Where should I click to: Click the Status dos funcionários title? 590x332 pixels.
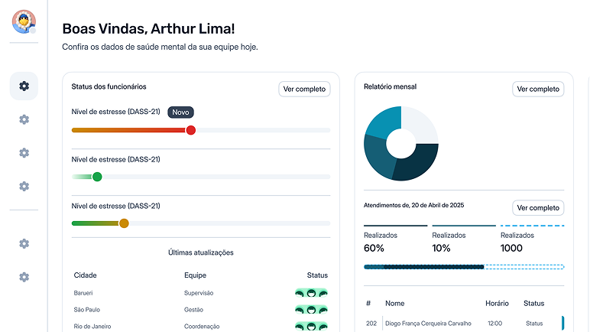point(109,86)
